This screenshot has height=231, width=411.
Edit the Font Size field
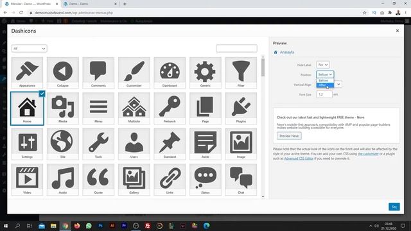[324, 94]
